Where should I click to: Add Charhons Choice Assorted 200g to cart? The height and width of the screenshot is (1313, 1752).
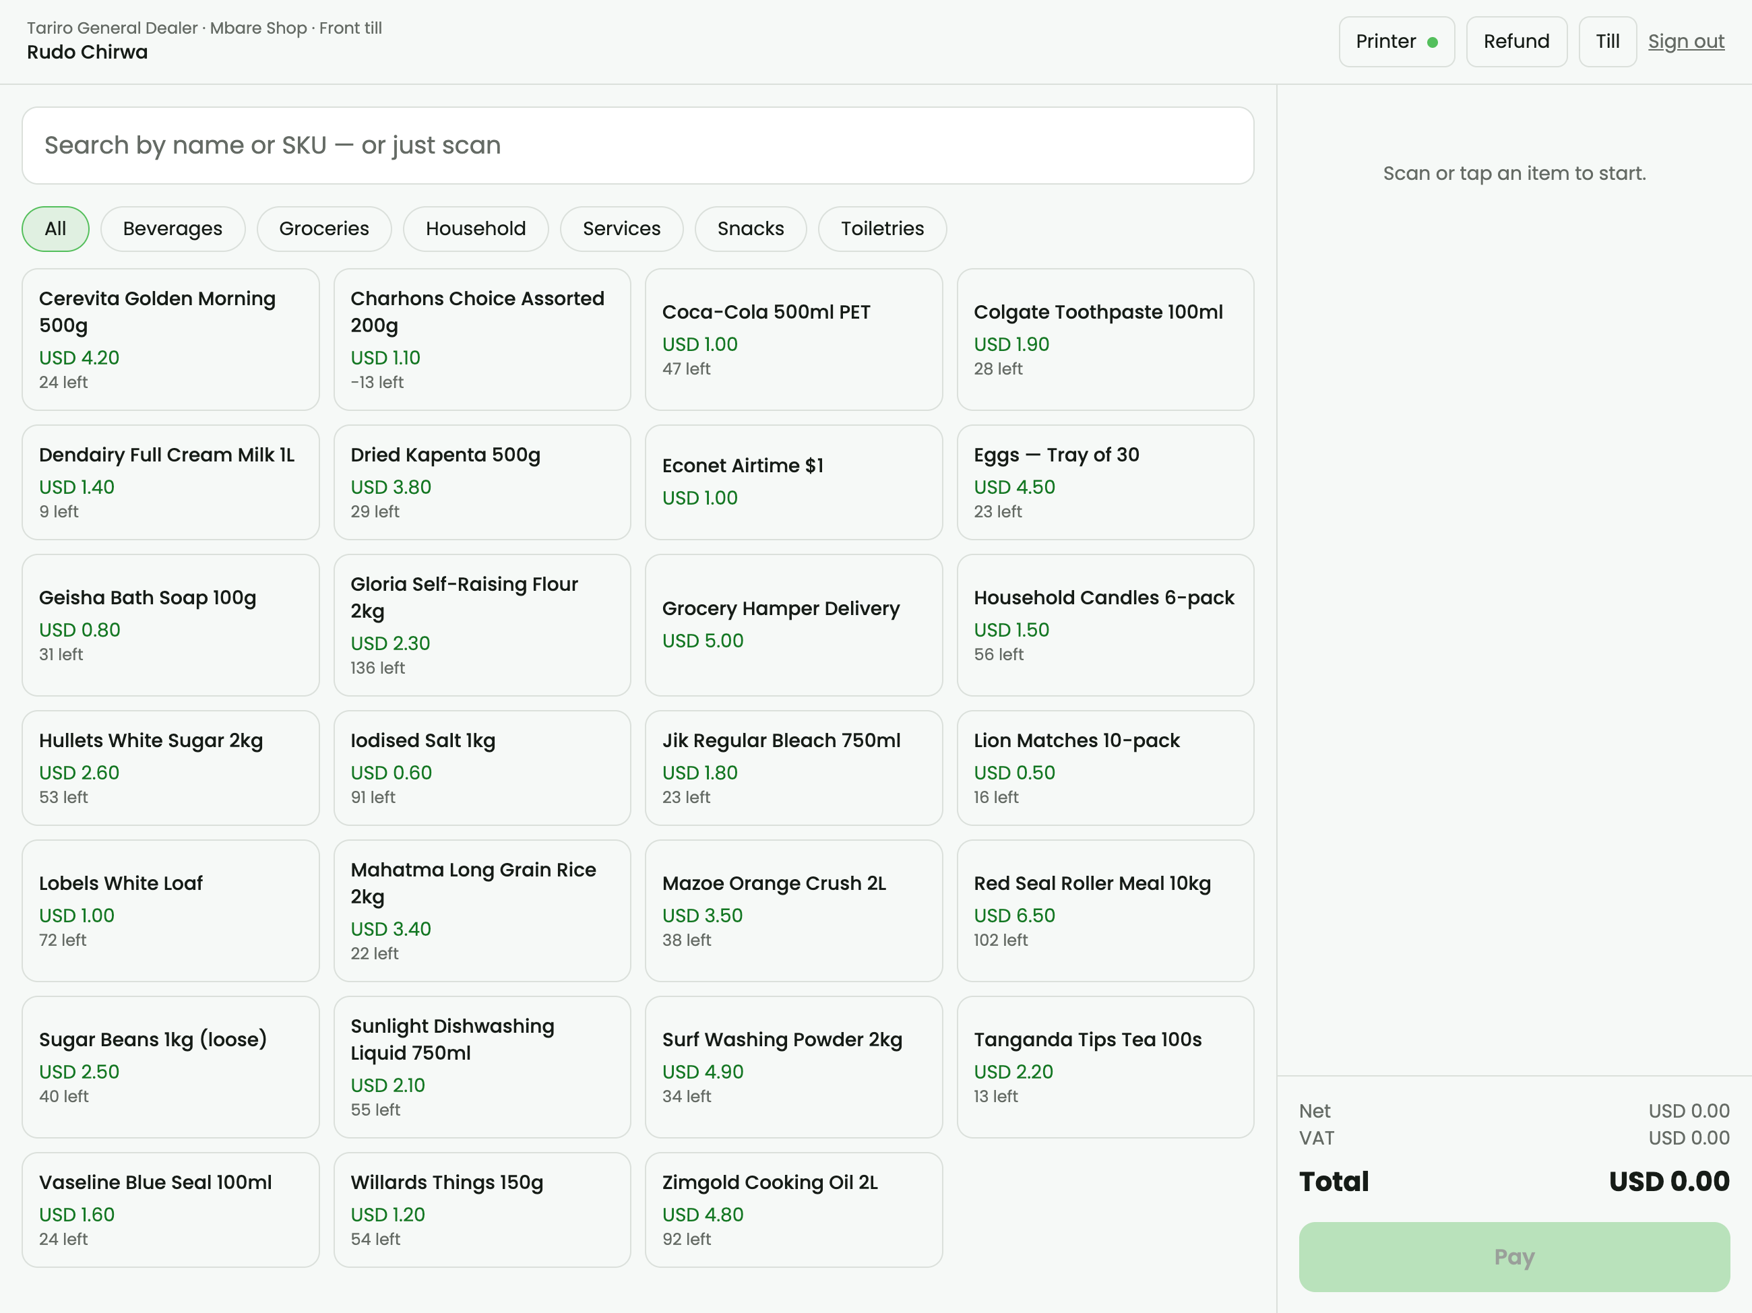[x=482, y=340]
